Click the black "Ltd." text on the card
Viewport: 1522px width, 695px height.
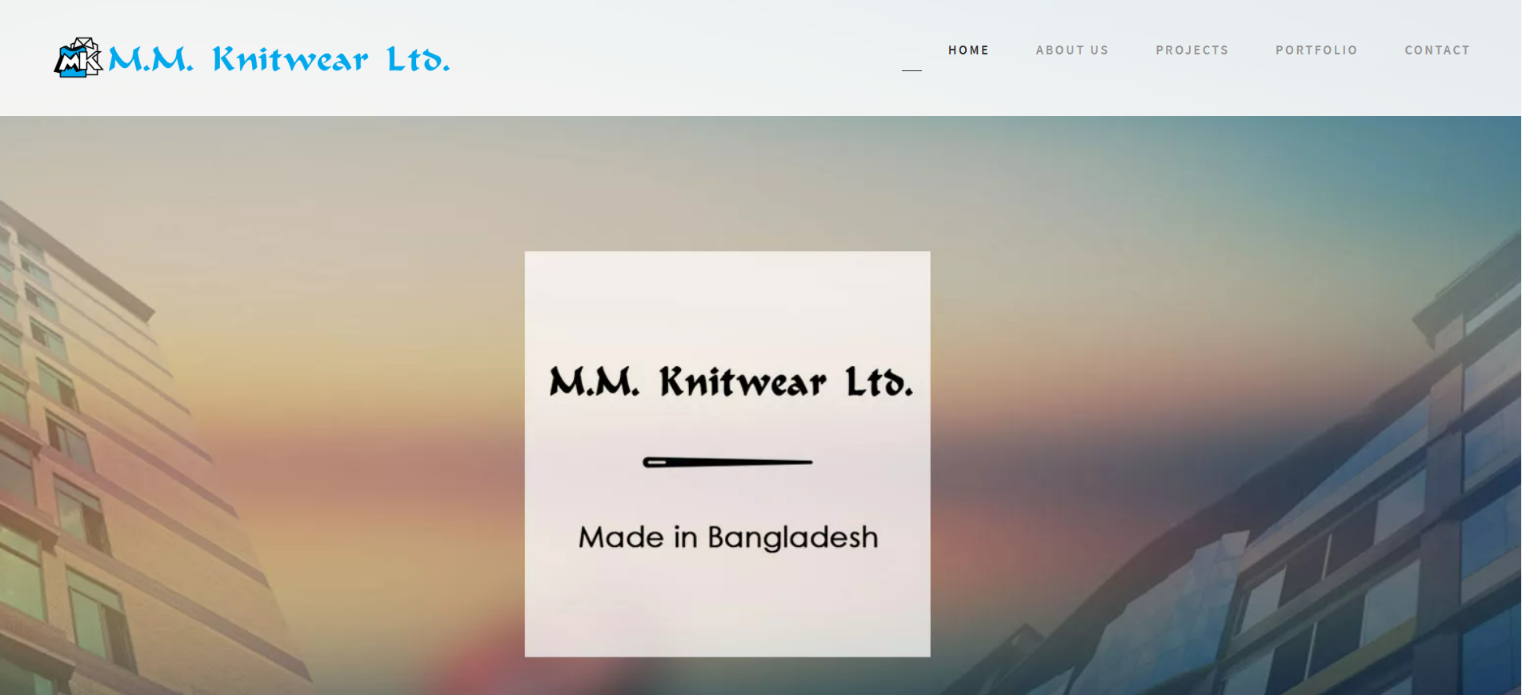point(879,381)
